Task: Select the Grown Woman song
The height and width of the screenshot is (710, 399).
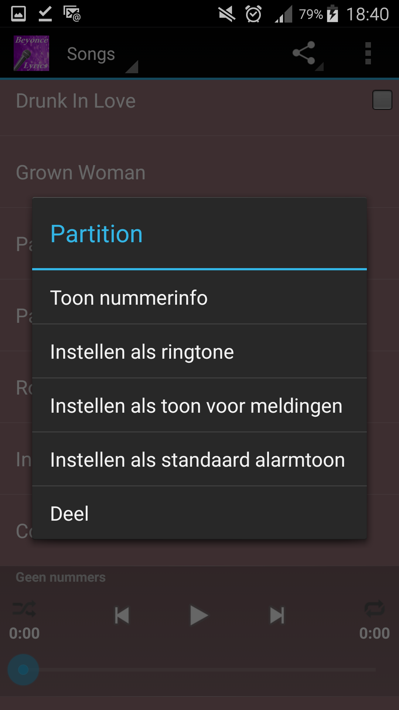Action: point(81,173)
